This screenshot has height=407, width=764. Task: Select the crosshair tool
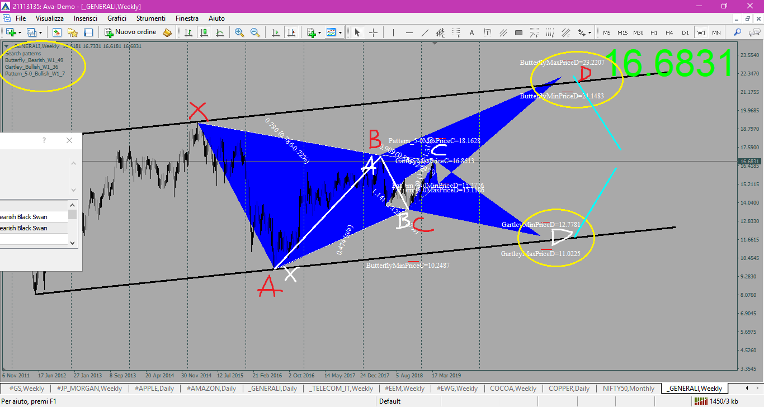(373, 32)
